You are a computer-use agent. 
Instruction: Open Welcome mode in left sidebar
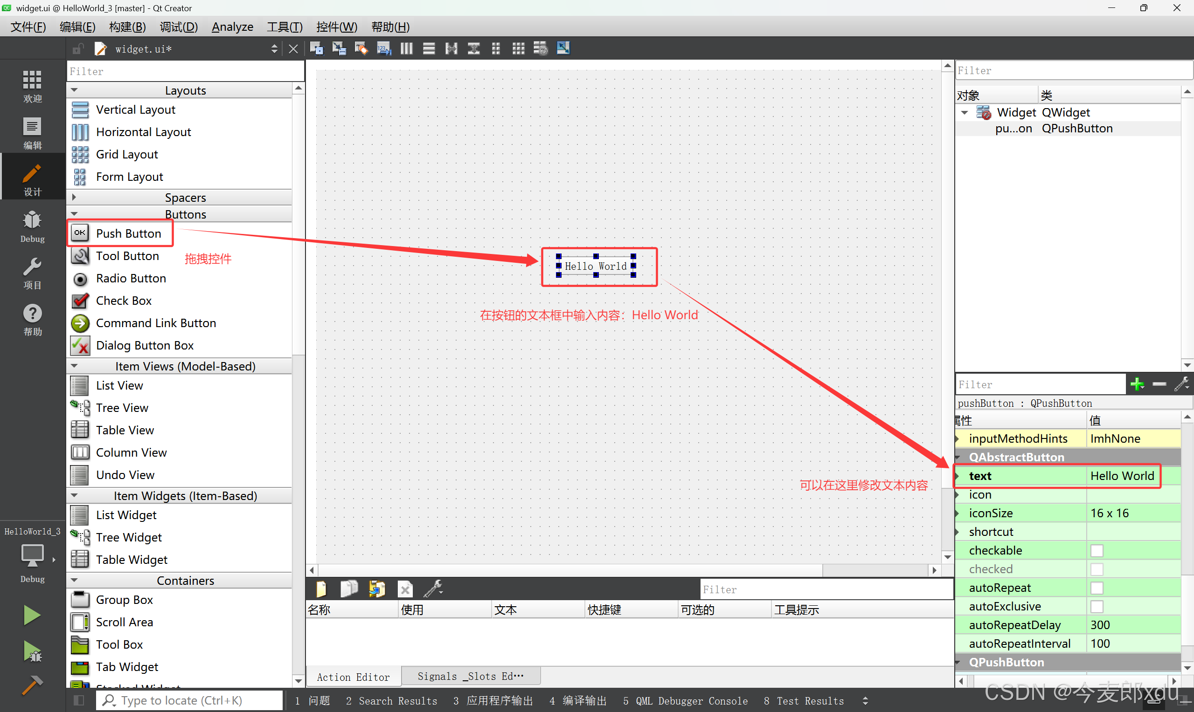[x=32, y=86]
